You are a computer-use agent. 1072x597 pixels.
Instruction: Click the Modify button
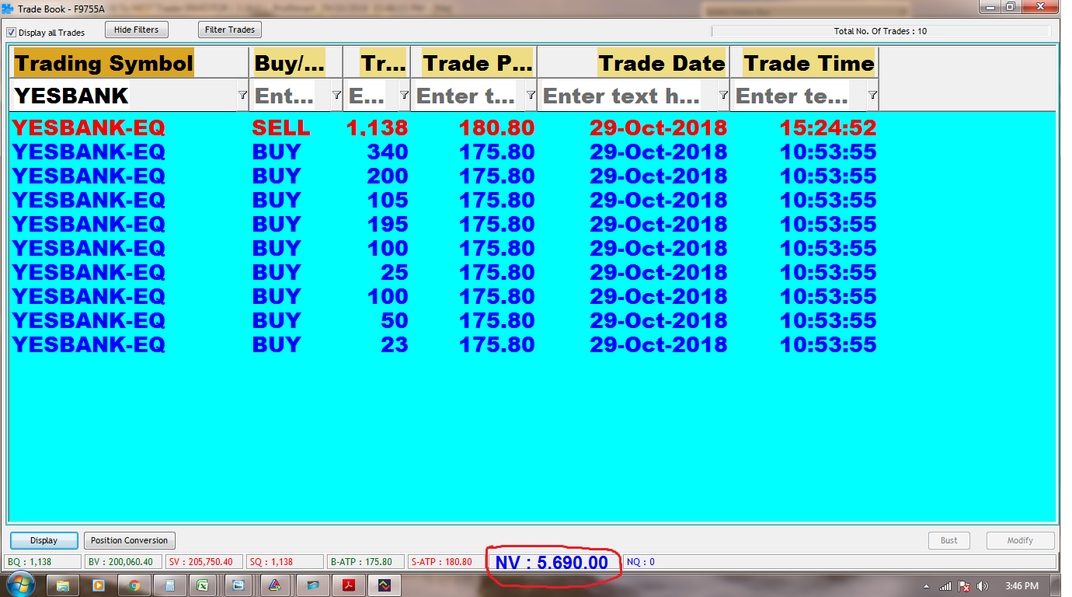click(x=1020, y=540)
